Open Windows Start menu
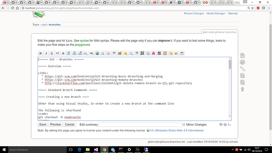Image resolution: width=272 pixels, height=153 pixels. tap(4, 150)
